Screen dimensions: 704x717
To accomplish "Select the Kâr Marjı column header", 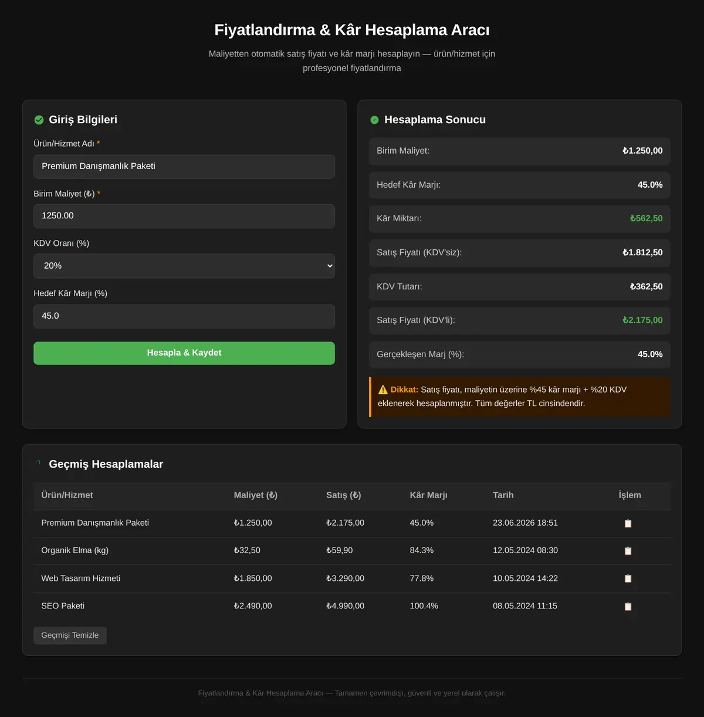I will 428,495.
